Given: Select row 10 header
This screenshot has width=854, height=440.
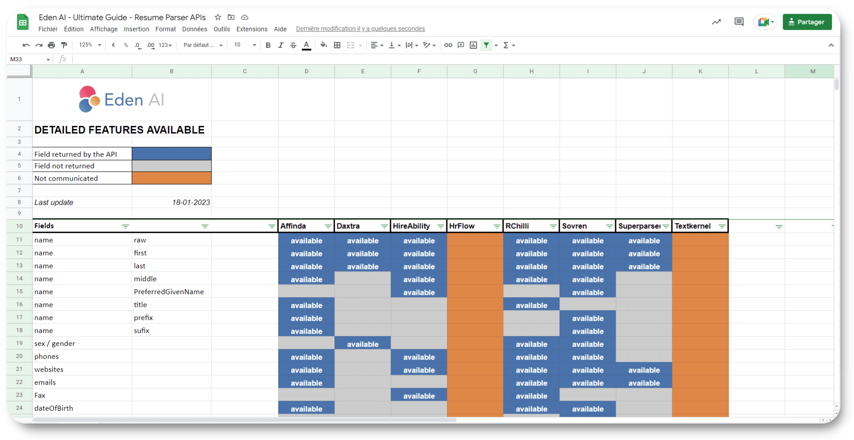Looking at the screenshot, I should tap(19, 226).
